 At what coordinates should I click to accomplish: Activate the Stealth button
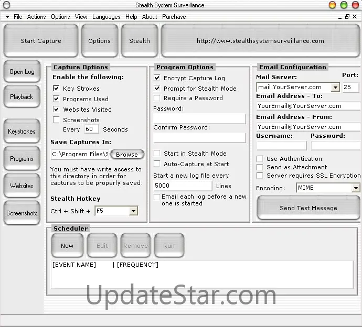(140, 41)
